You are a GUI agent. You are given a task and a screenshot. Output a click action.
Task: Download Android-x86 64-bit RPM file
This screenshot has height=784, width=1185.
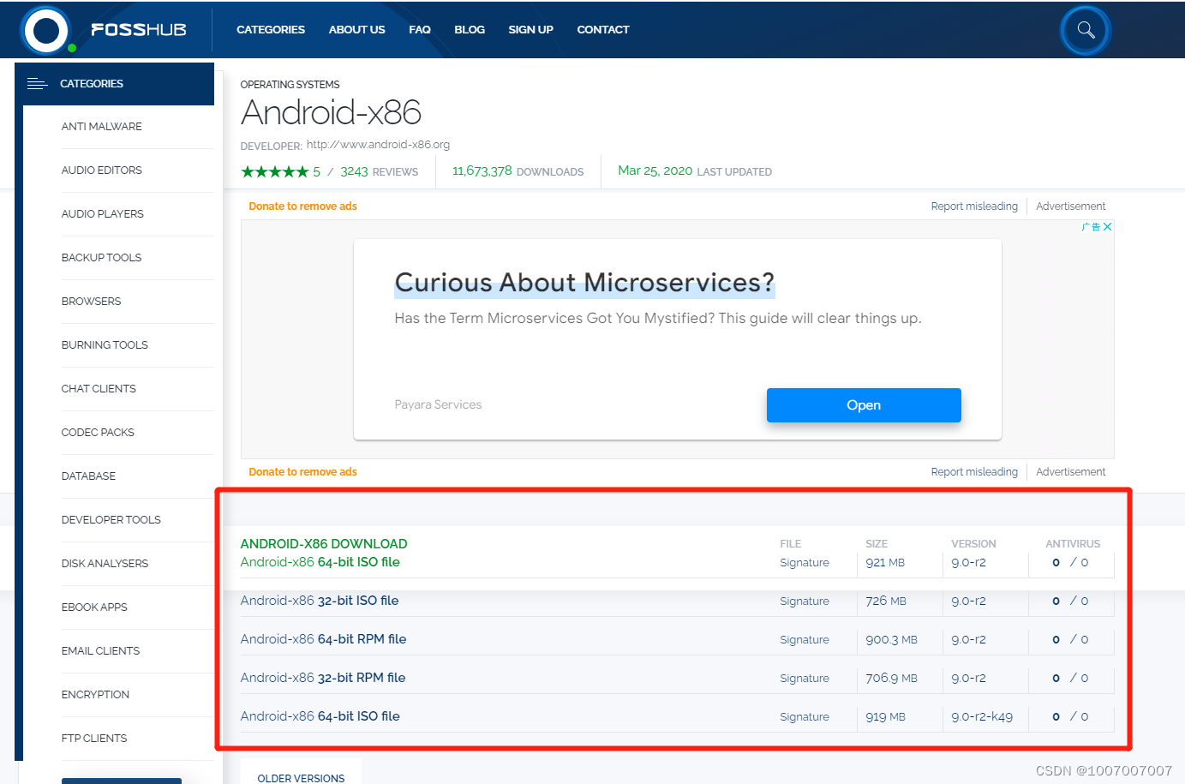click(x=323, y=639)
